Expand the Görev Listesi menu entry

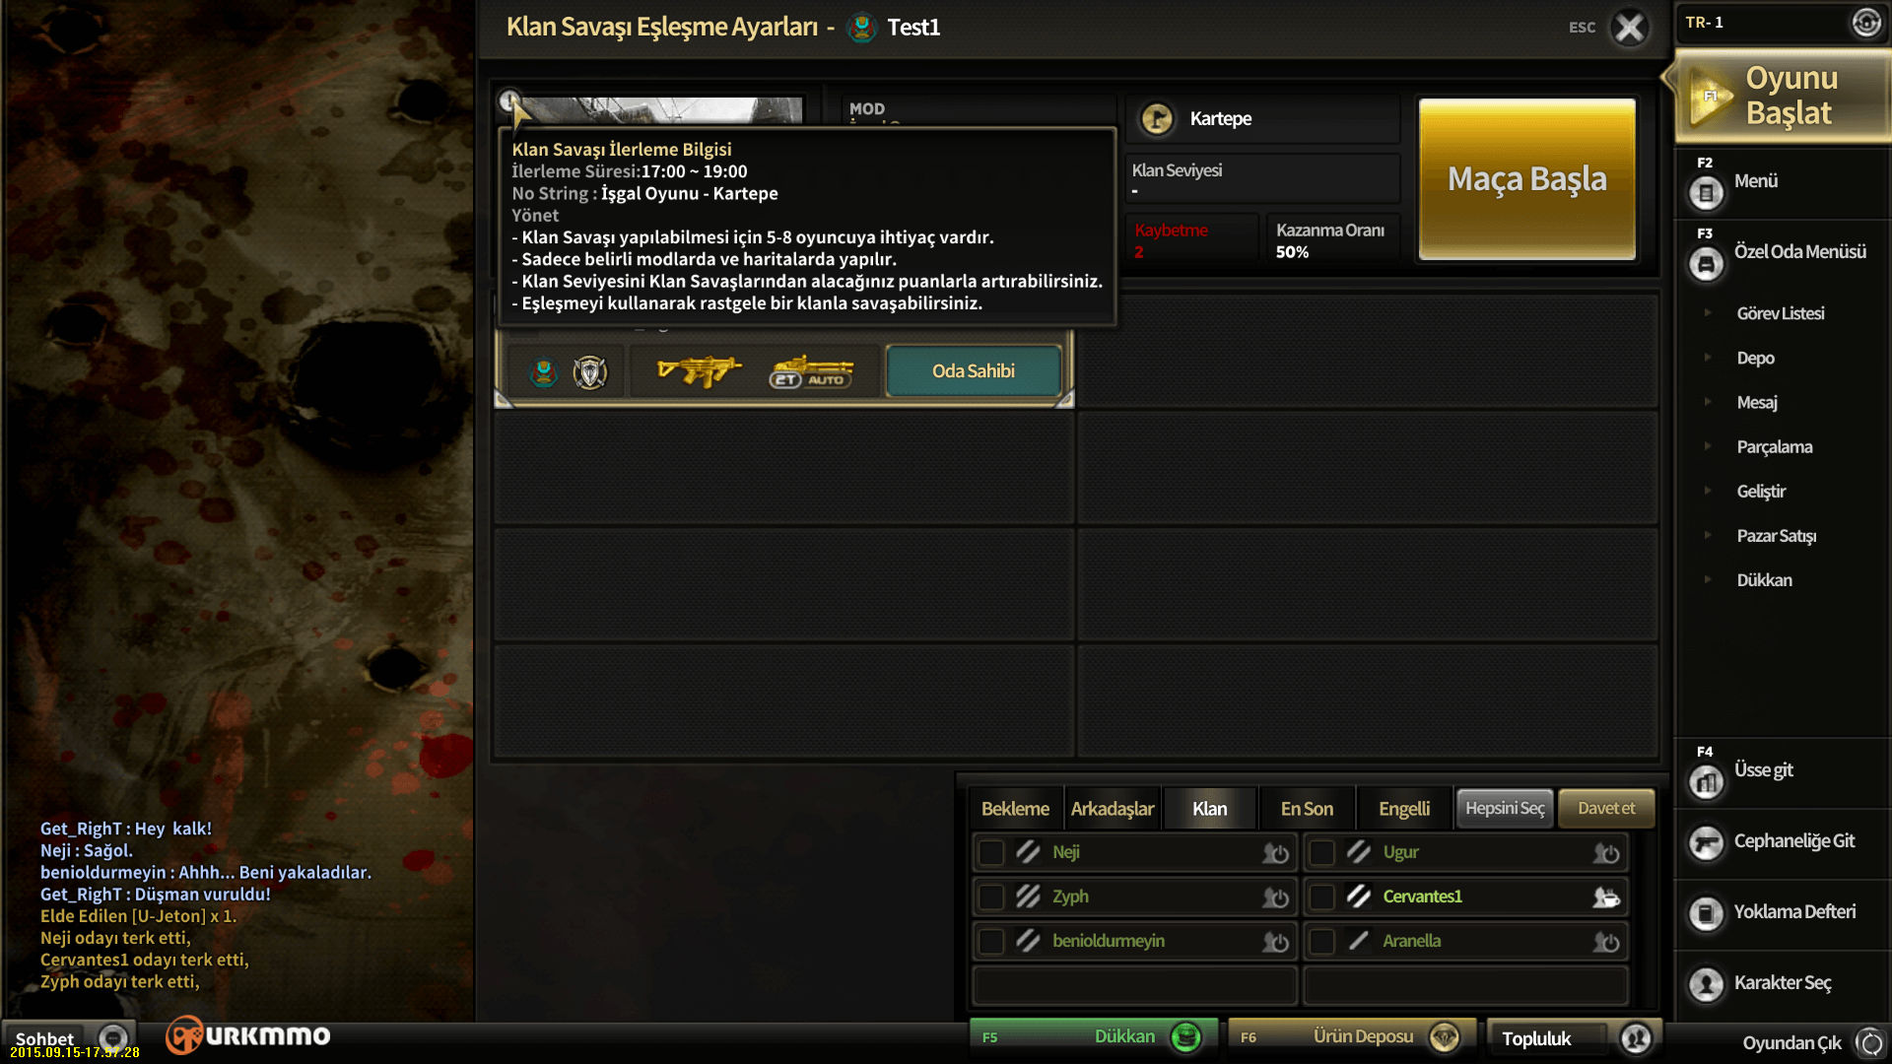[x=1708, y=312]
